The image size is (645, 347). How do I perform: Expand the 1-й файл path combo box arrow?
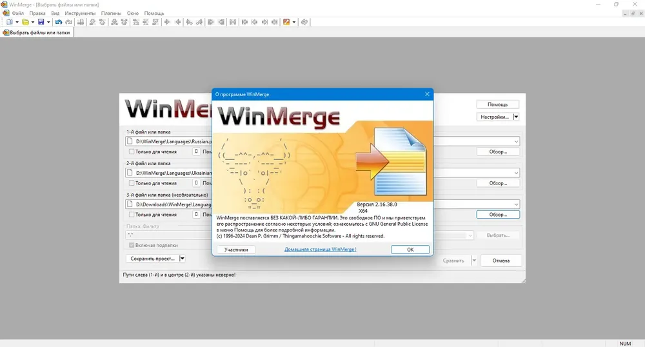[x=516, y=141]
